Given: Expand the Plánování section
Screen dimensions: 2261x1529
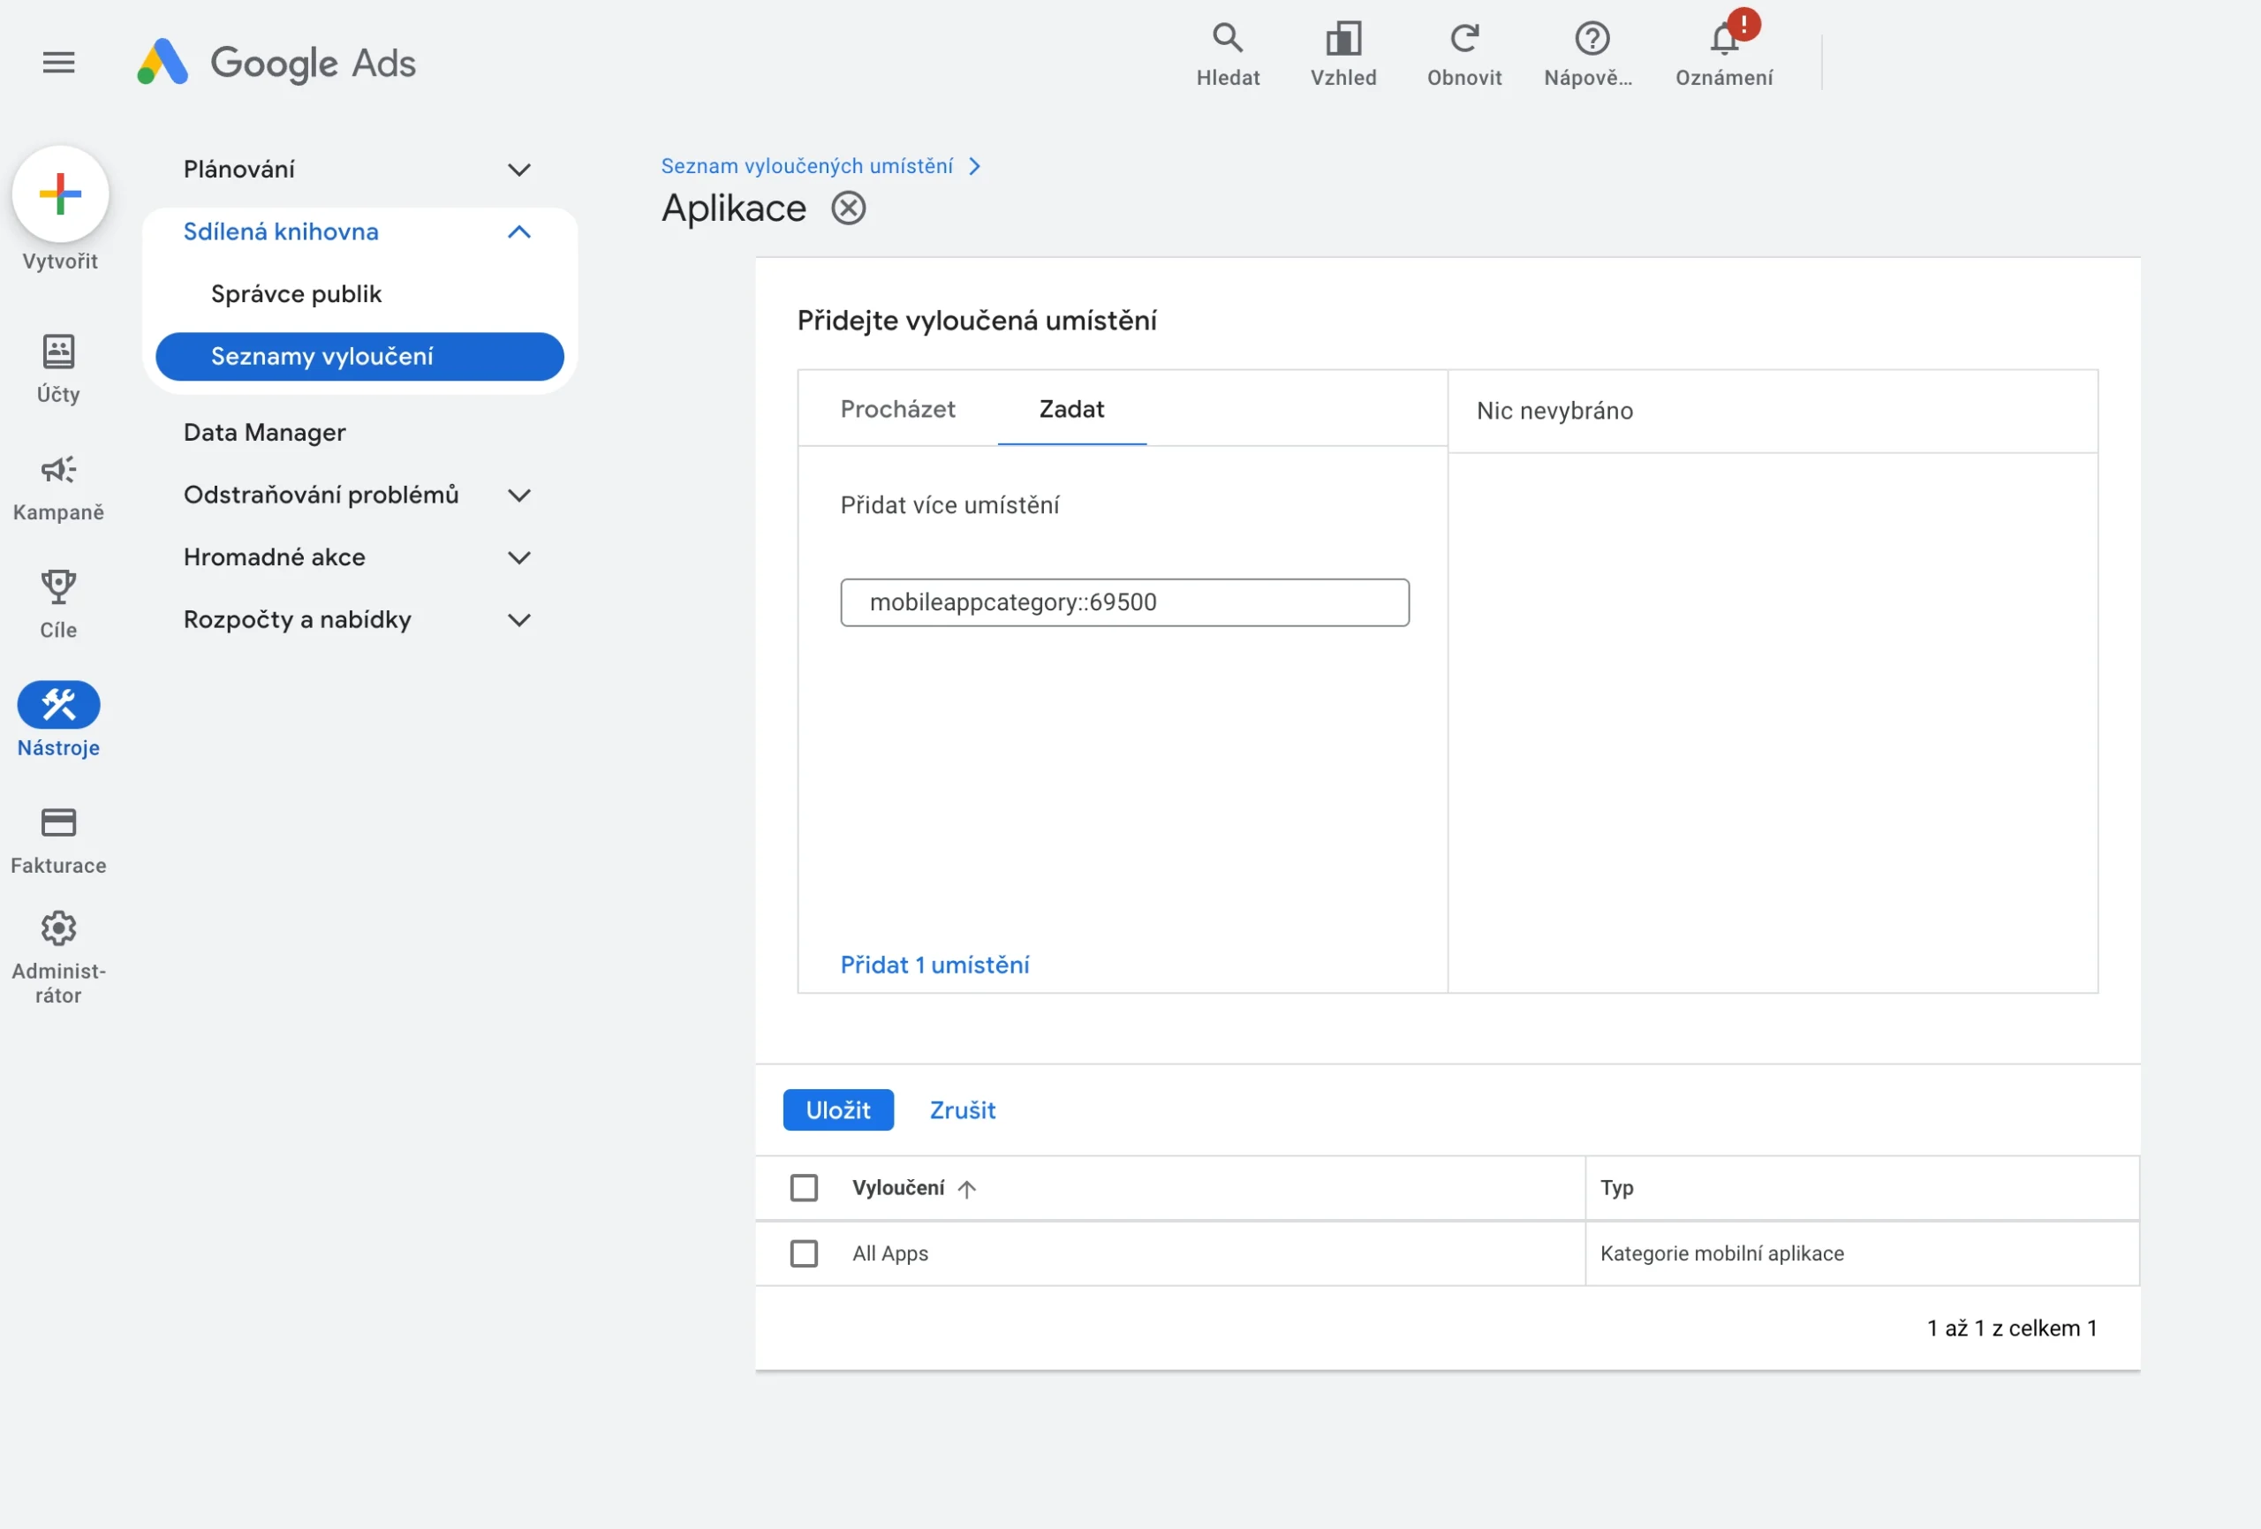Looking at the screenshot, I should coord(518,170).
